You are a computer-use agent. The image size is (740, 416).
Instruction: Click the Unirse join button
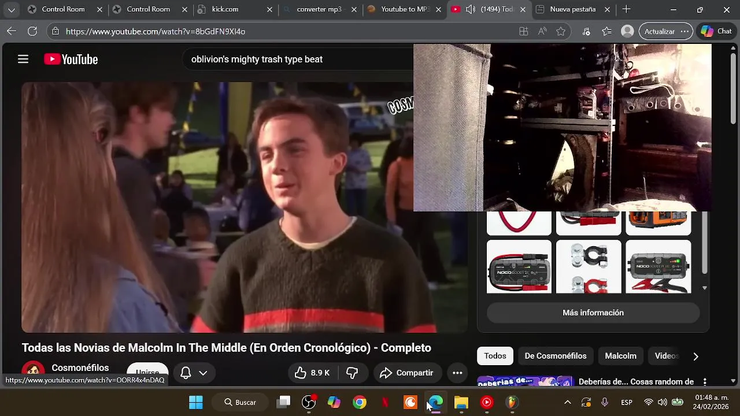coord(147,373)
